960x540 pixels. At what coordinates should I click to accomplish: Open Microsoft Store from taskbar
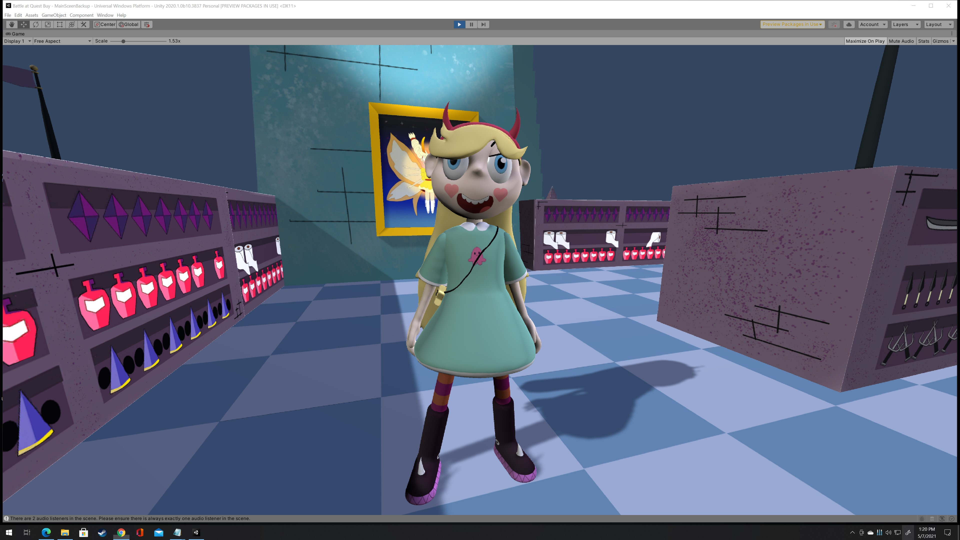(83, 532)
